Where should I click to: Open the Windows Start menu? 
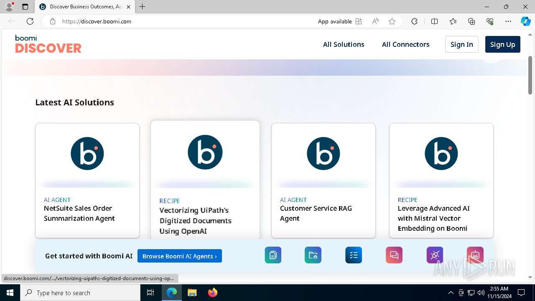[x=10, y=293]
